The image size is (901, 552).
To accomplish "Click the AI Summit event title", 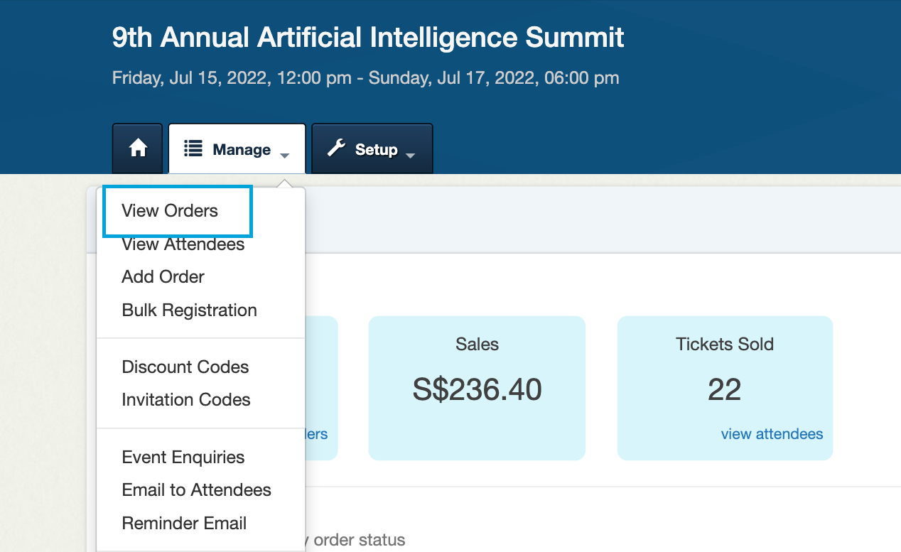I will pos(368,38).
